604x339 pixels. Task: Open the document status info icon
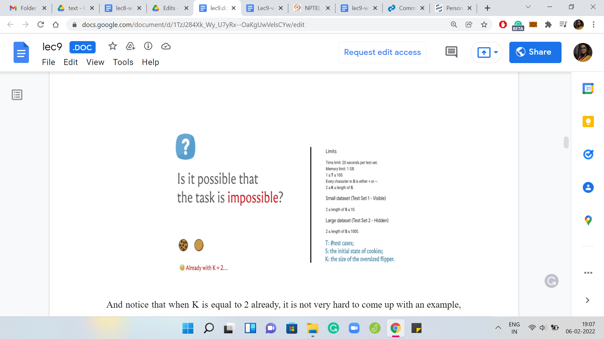click(148, 46)
